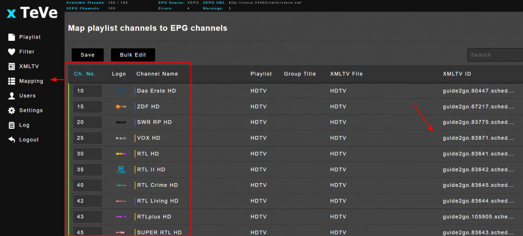
Task: Edit channel number field 25
Action: click(x=88, y=138)
